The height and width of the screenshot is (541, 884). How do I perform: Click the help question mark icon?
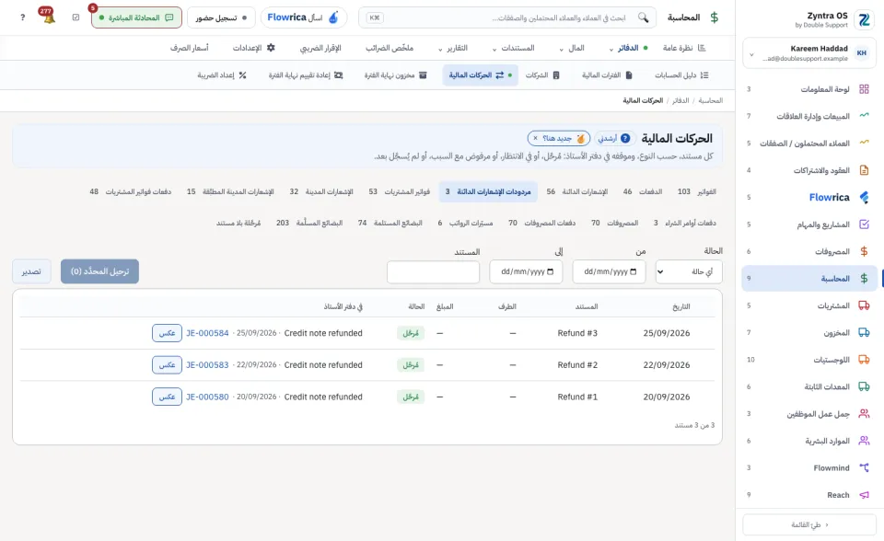pos(22,17)
